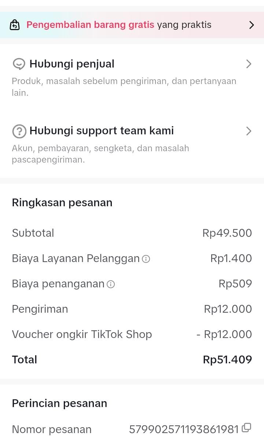Tap the Voucher ongkir TikTok Shop row
The image size is (264, 436).
pyautogui.click(x=82, y=334)
